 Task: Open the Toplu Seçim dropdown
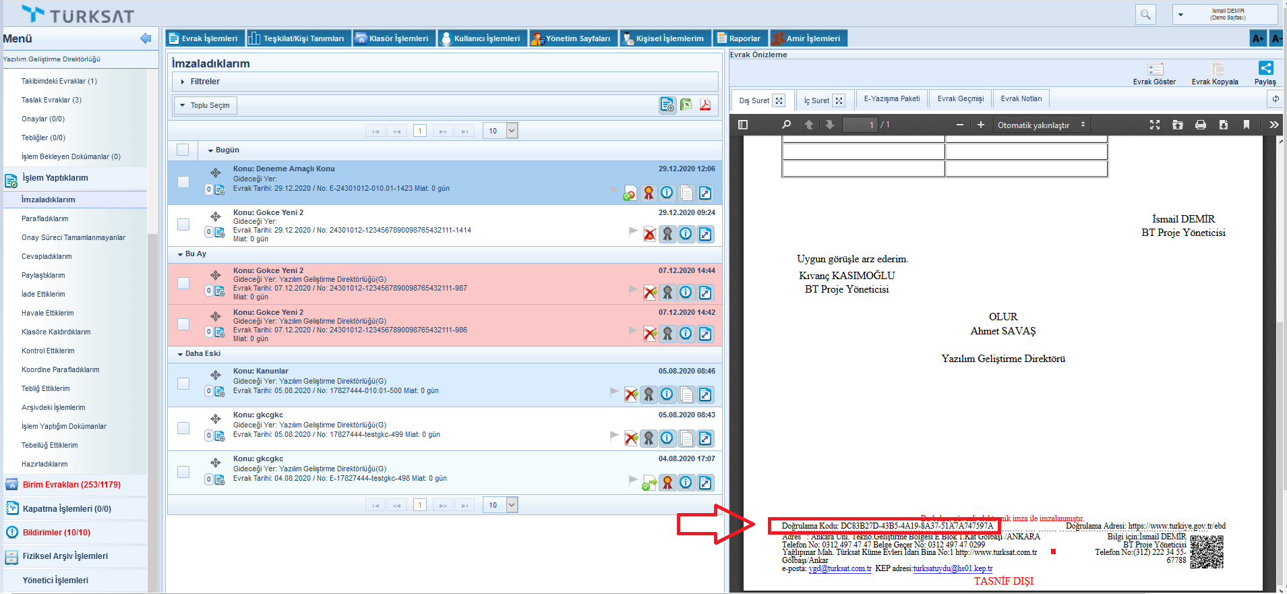[x=206, y=105]
